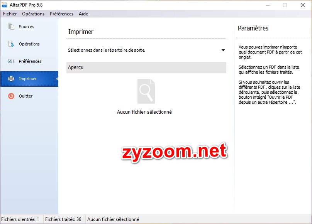Open the Opérations menu in menu bar
Screen dimensions: 312x224
tap(33, 14)
